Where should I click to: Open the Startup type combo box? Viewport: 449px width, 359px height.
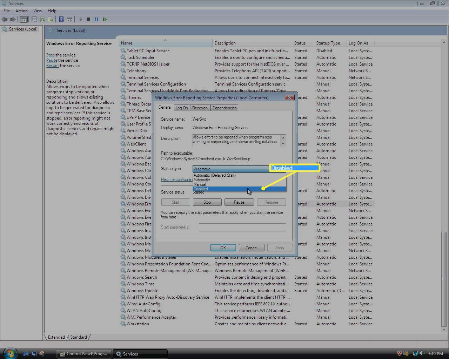pos(239,169)
